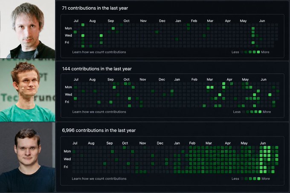Click the '6,996 contributions in the last year' heading

click(x=99, y=130)
